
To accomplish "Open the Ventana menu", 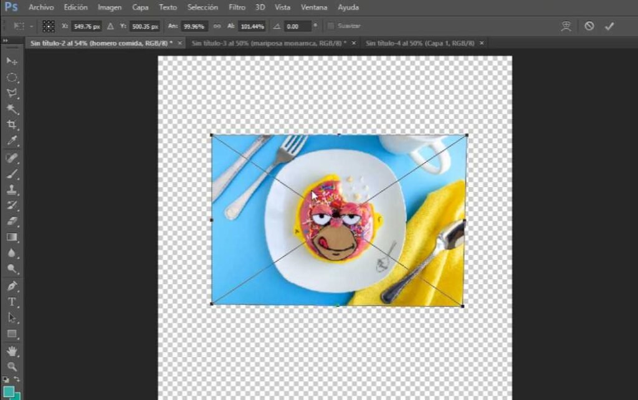I will pyautogui.click(x=314, y=7).
